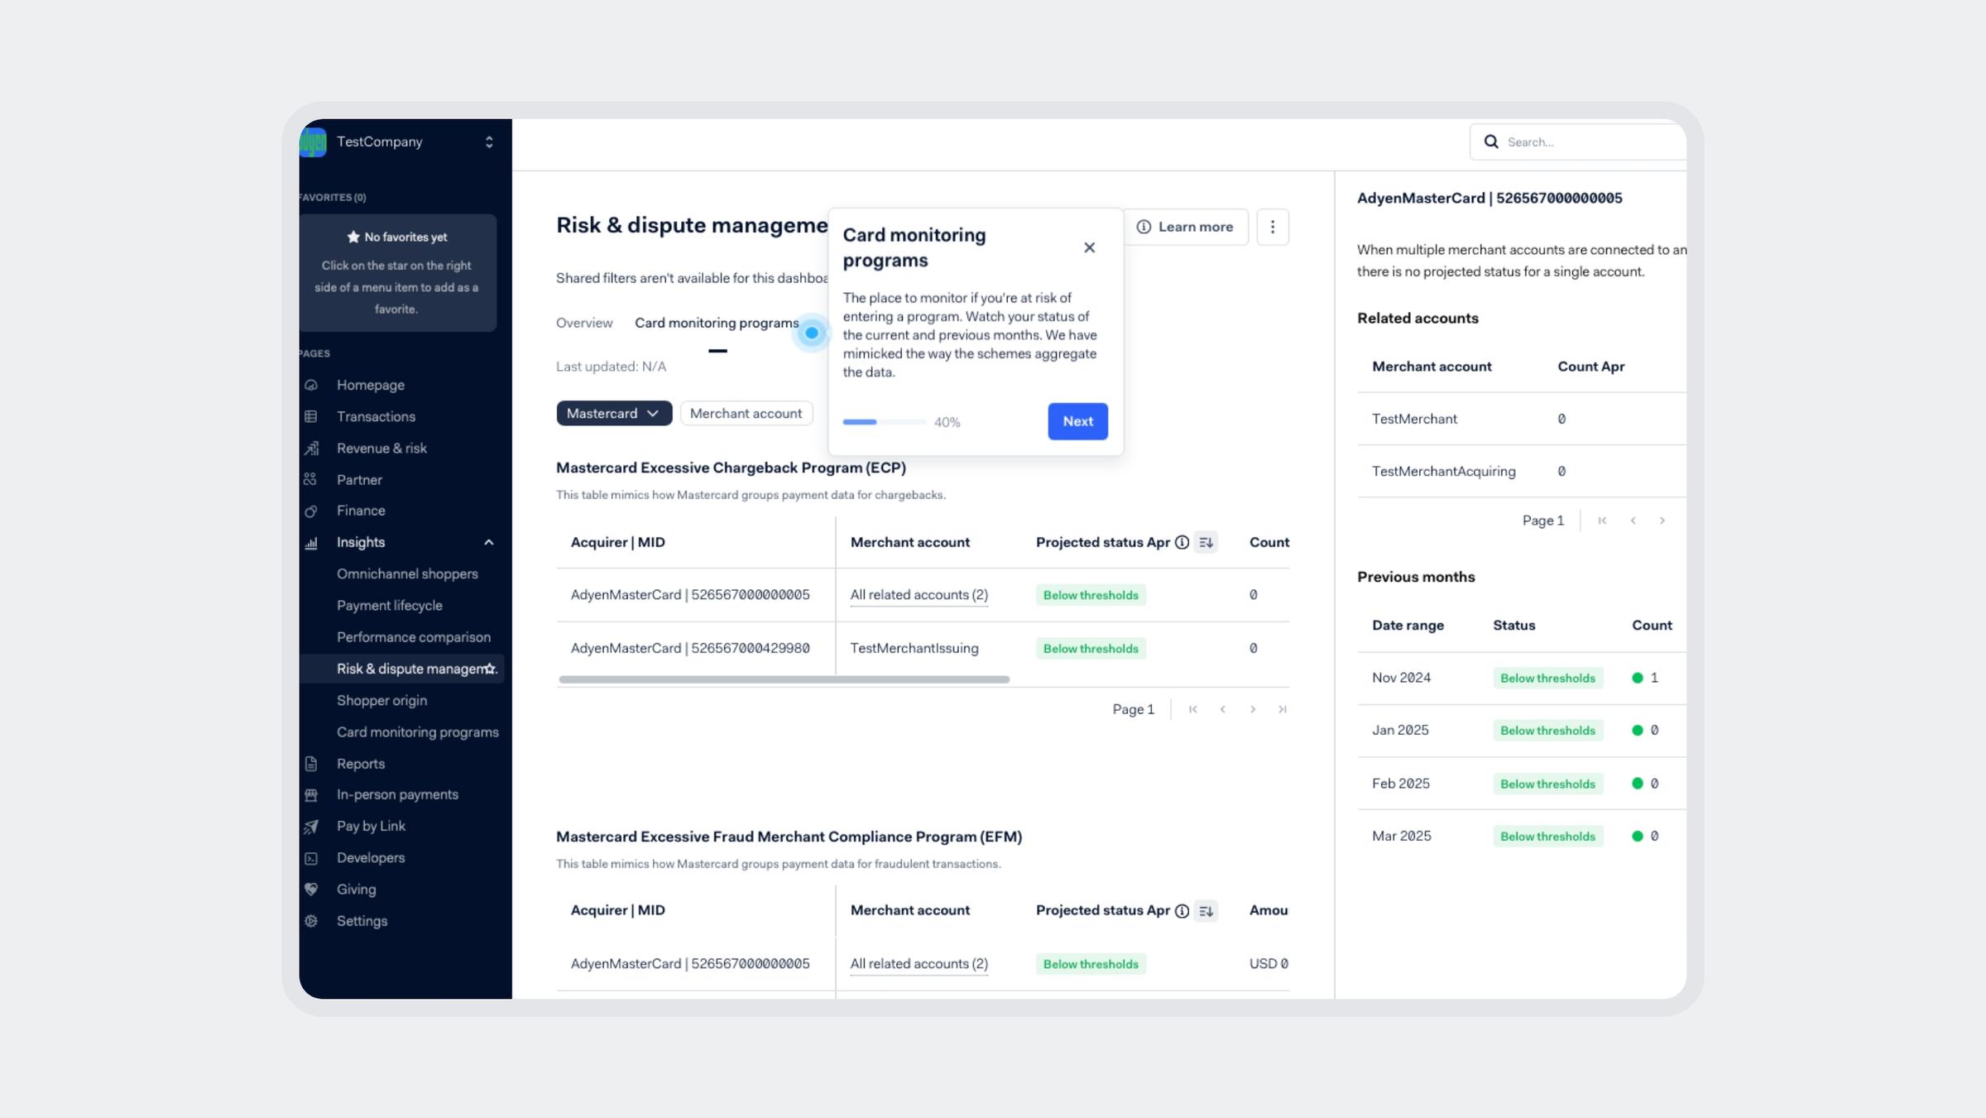Viewport: 1986px width, 1118px height.
Task: Click info icon beside EFM Projected status
Action: 1182,911
